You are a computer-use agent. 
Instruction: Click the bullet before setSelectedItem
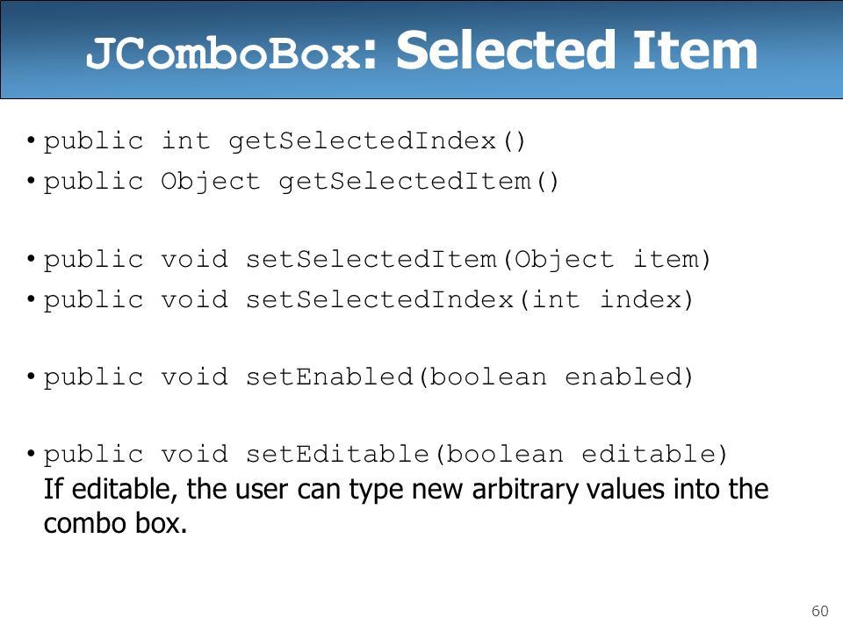pos(32,259)
